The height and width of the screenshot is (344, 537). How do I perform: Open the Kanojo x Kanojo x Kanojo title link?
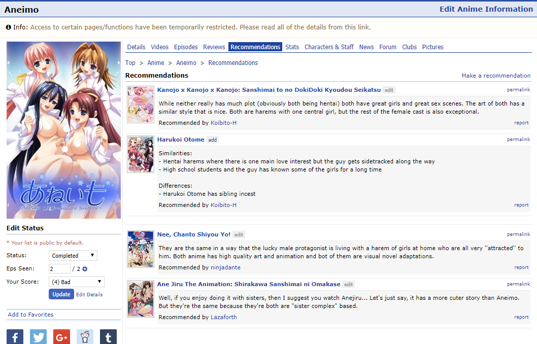269,90
